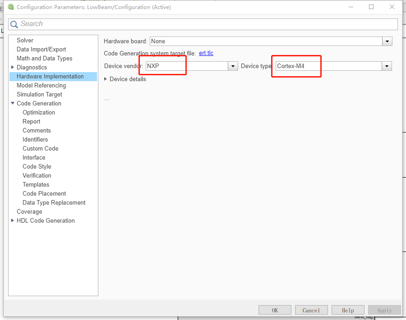Open the Comments subpane

point(37,130)
